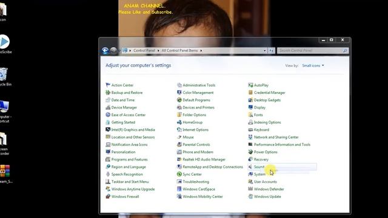Screen dimensions: 388x218
Task: Open the Keyboard link
Action: point(261,130)
